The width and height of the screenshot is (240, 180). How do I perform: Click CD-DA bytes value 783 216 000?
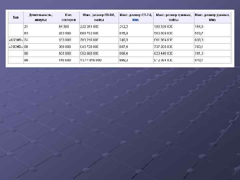[x=89, y=40]
